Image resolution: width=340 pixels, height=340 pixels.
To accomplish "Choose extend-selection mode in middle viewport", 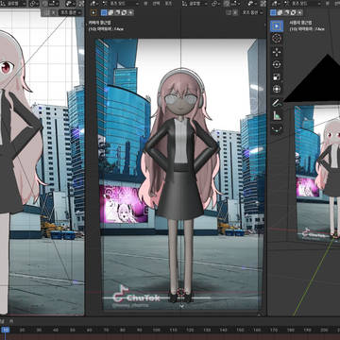I will pos(110,12).
